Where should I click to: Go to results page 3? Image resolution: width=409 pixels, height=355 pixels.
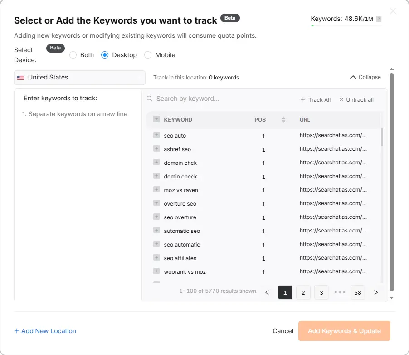(321, 292)
